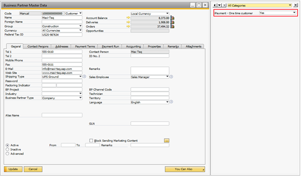
Task: Close the user-defined fields side panel
Action: coord(296,5)
